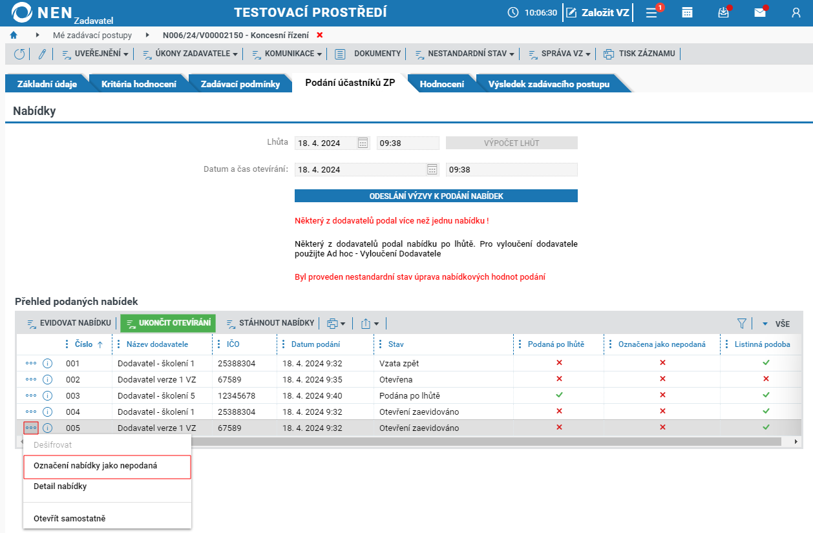Click the refresh icon in toolbar
Image resolution: width=813 pixels, height=533 pixels.
[x=19, y=54]
